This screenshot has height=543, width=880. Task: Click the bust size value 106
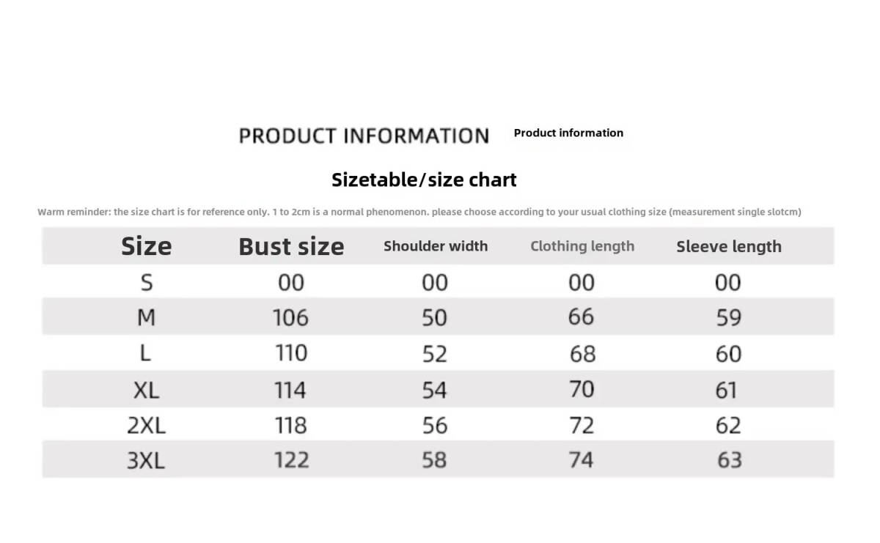click(291, 317)
